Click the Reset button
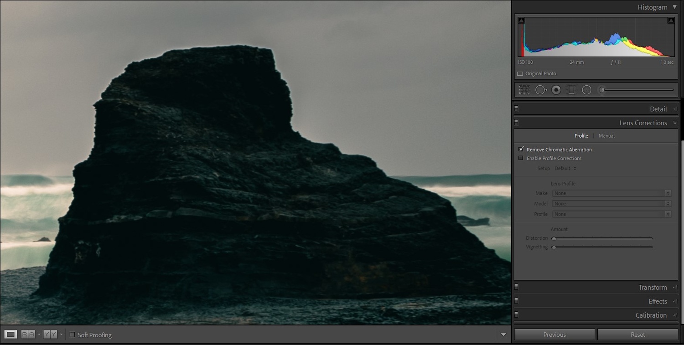This screenshot has height=345, width=684. click(637, 335)
